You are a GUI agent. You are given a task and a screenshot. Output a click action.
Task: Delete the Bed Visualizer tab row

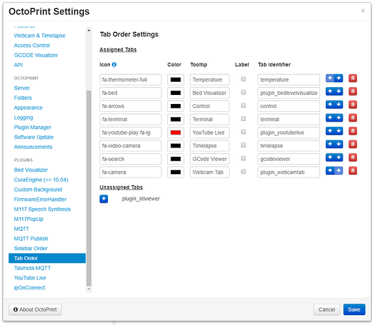(x=353, y=91)
